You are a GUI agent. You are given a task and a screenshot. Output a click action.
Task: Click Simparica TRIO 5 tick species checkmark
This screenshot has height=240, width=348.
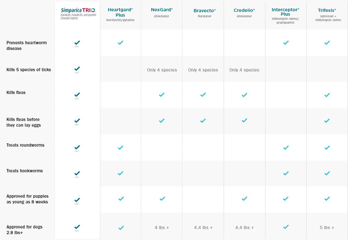click(77, 69)
